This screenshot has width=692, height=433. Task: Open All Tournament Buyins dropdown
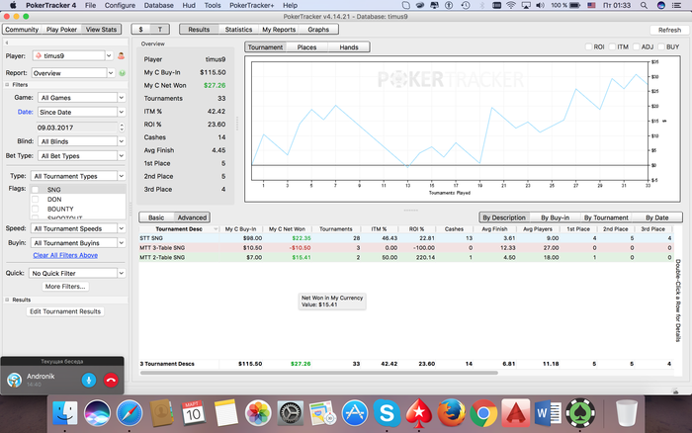[x=78, y=243]
